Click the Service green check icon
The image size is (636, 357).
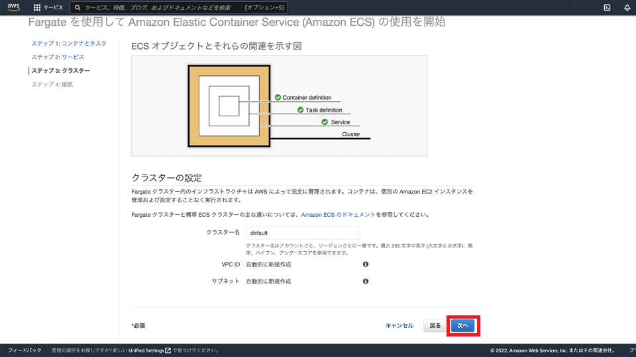325,122
